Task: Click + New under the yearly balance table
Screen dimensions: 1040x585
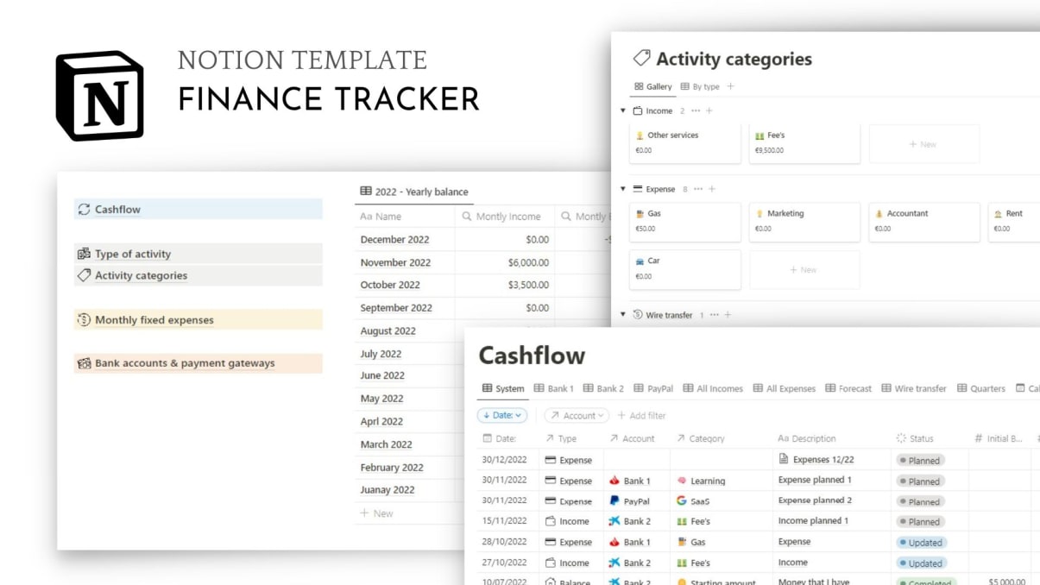Action: [376, 513]
